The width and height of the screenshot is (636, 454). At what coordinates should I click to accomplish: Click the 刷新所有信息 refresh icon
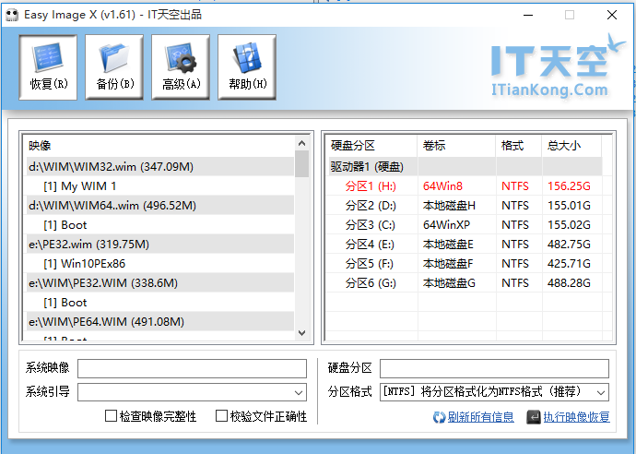click(440, 417)
